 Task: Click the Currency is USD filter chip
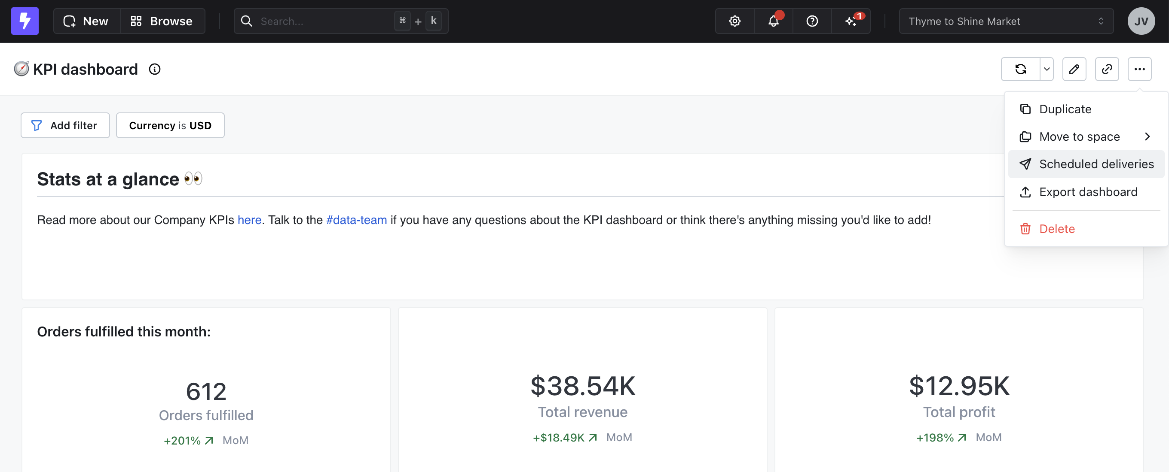pos(170,125)
